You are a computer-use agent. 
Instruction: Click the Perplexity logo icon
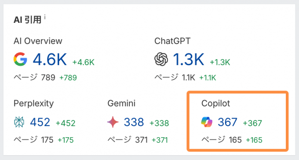pos(19,122)
